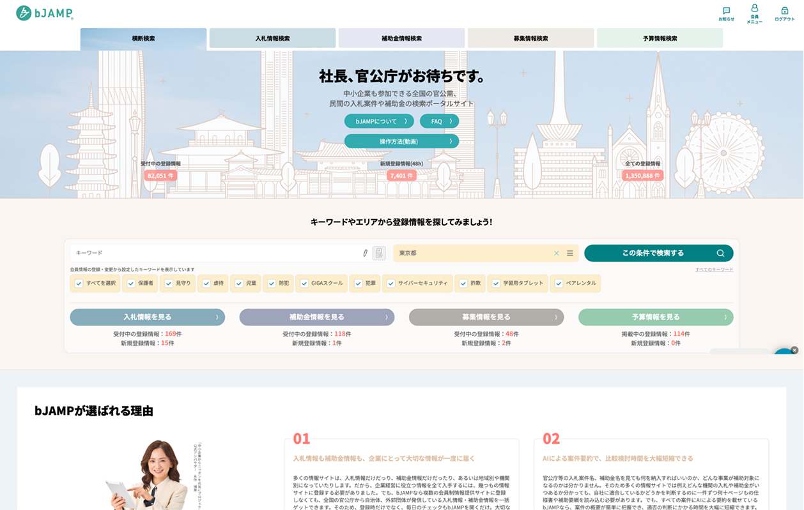Click the 操作方法(動画) button
Viewport: 804px width, 510px height.
(x=401, y=141)
